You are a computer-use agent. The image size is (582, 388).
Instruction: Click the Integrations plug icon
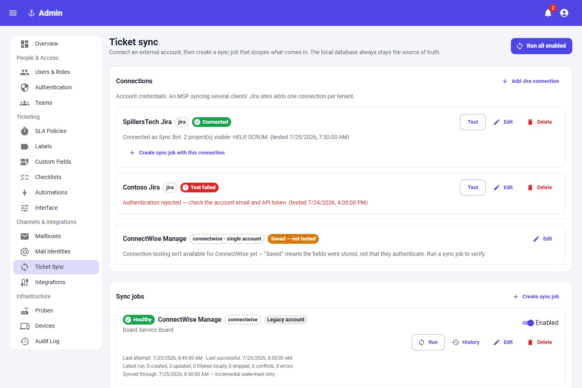point(25,282)
